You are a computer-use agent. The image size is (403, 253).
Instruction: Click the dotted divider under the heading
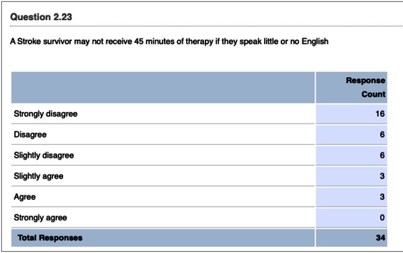point(206,26)
